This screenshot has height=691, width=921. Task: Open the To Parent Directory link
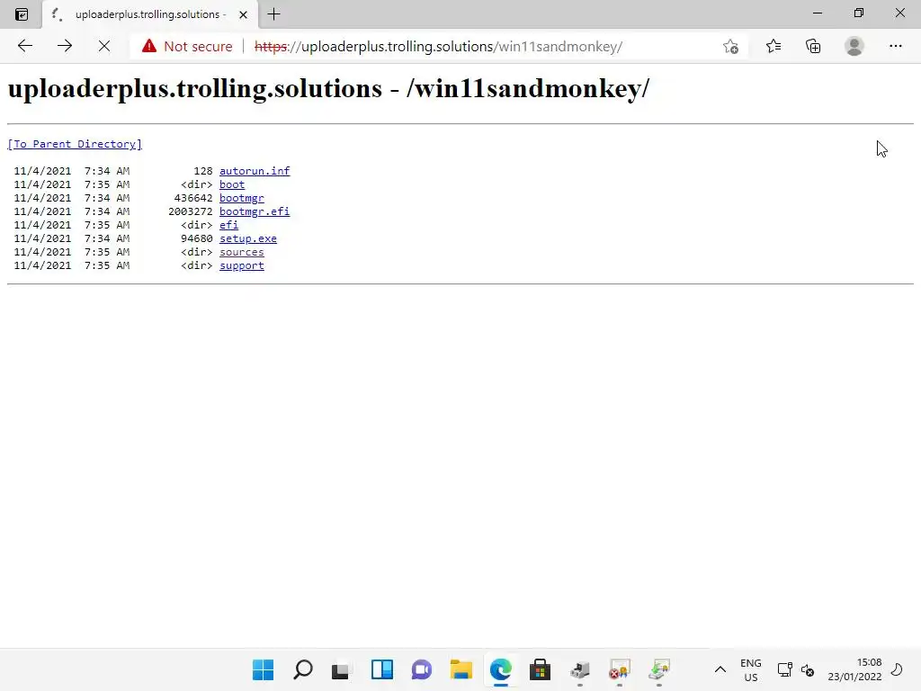(x=75, y=144)
